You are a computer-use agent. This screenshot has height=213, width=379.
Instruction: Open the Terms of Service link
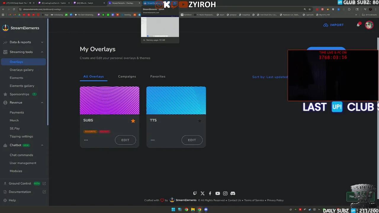pyautogui.click(x=254, y=200)
